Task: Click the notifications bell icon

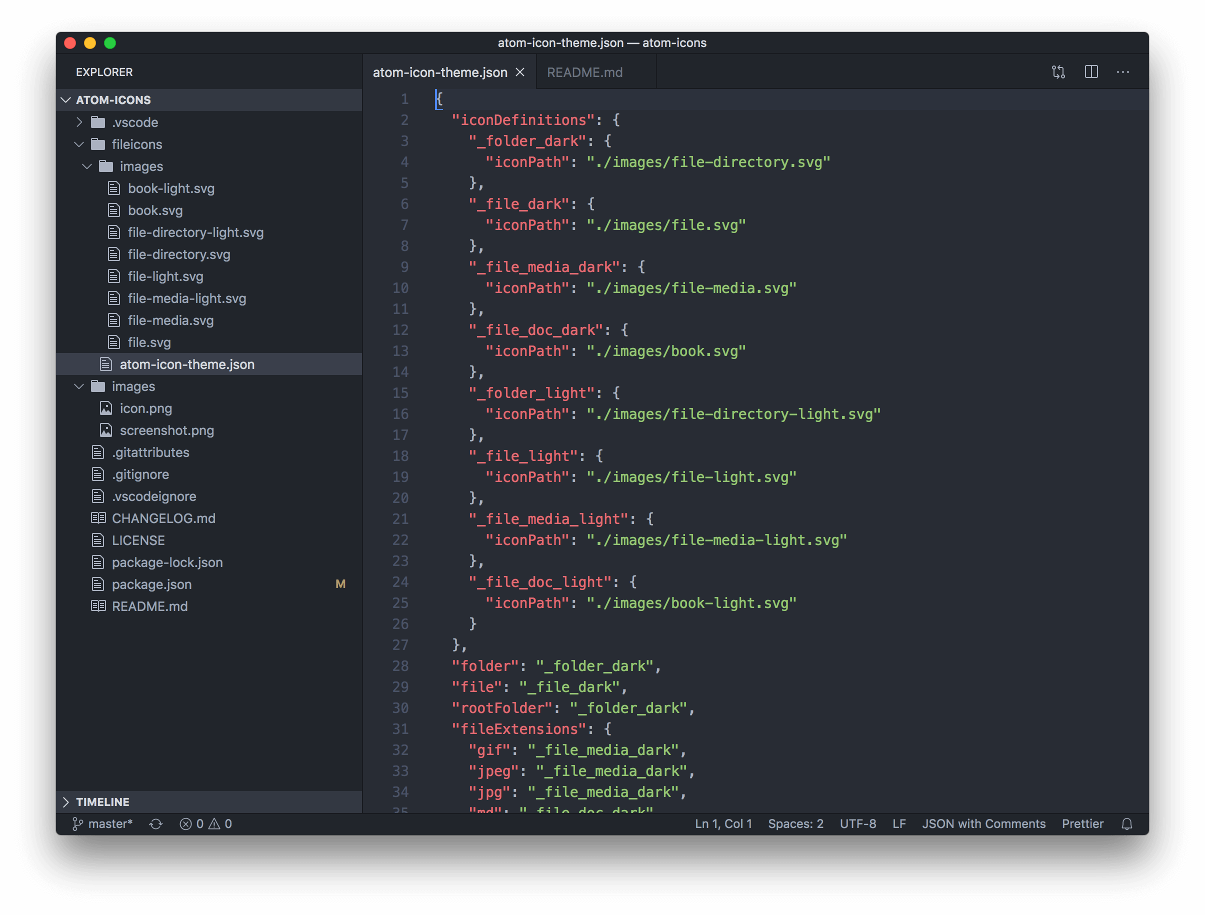Action: click(1126, 823)
